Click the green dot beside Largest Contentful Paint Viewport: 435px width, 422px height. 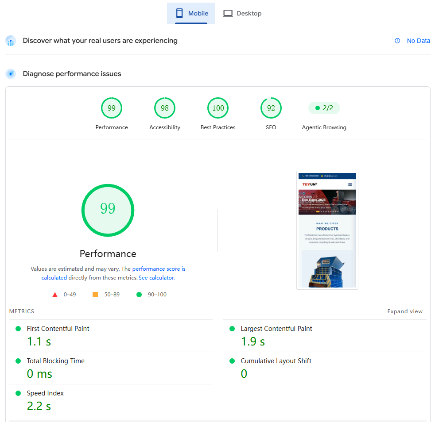232,329
